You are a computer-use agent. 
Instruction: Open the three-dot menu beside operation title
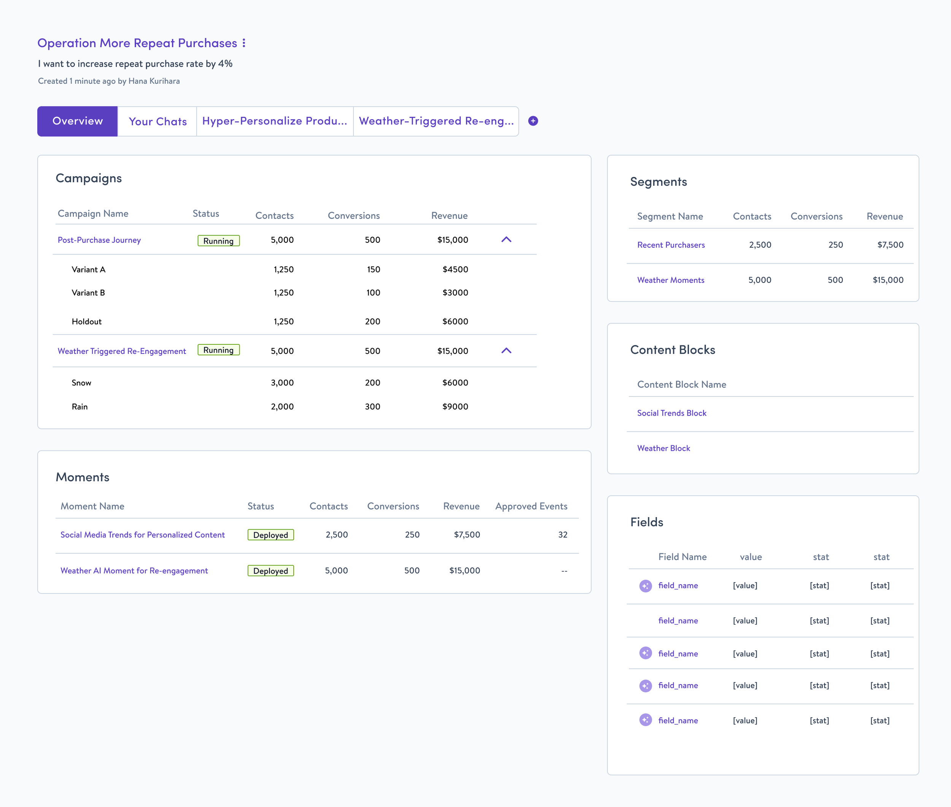pyautogui.click(x=244, y=43)
